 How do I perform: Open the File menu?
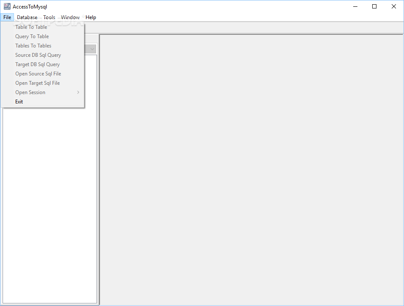[7, 17]
